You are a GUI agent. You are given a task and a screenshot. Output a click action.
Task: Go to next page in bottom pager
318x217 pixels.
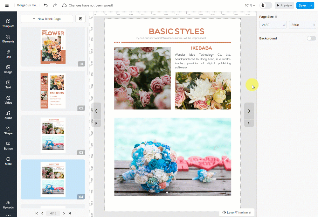coord(64,213)
